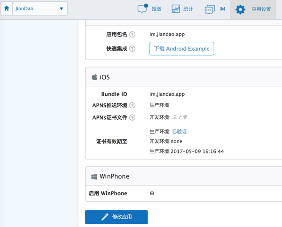Viewport: 282px width, 227px height.
Task: Switch to the IM tab
Action: pyautogui.click(x=215, y=9)
